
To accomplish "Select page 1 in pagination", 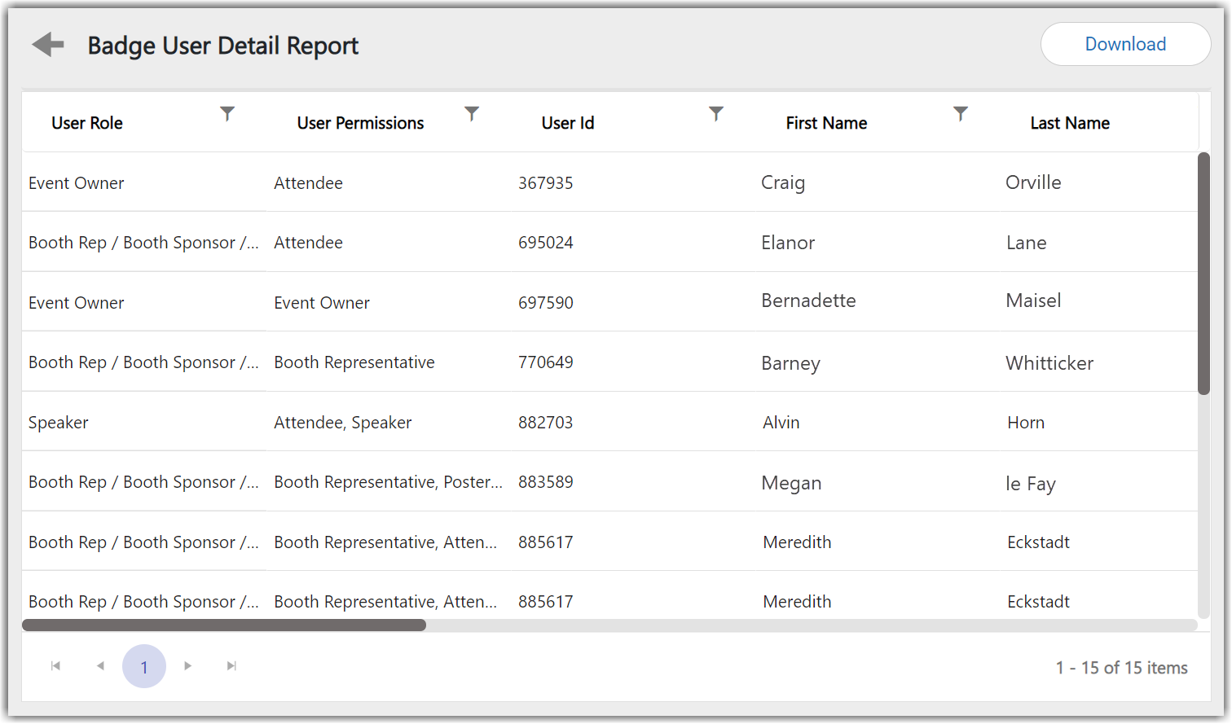I will [144, 667].
